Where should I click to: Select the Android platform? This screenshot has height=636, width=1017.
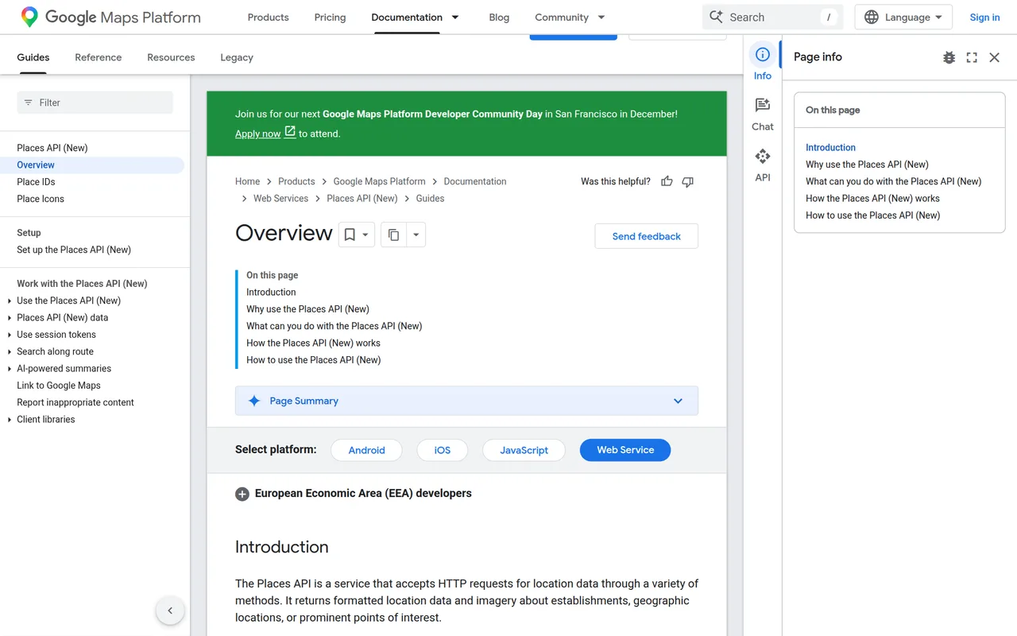(x=366, y=450)
